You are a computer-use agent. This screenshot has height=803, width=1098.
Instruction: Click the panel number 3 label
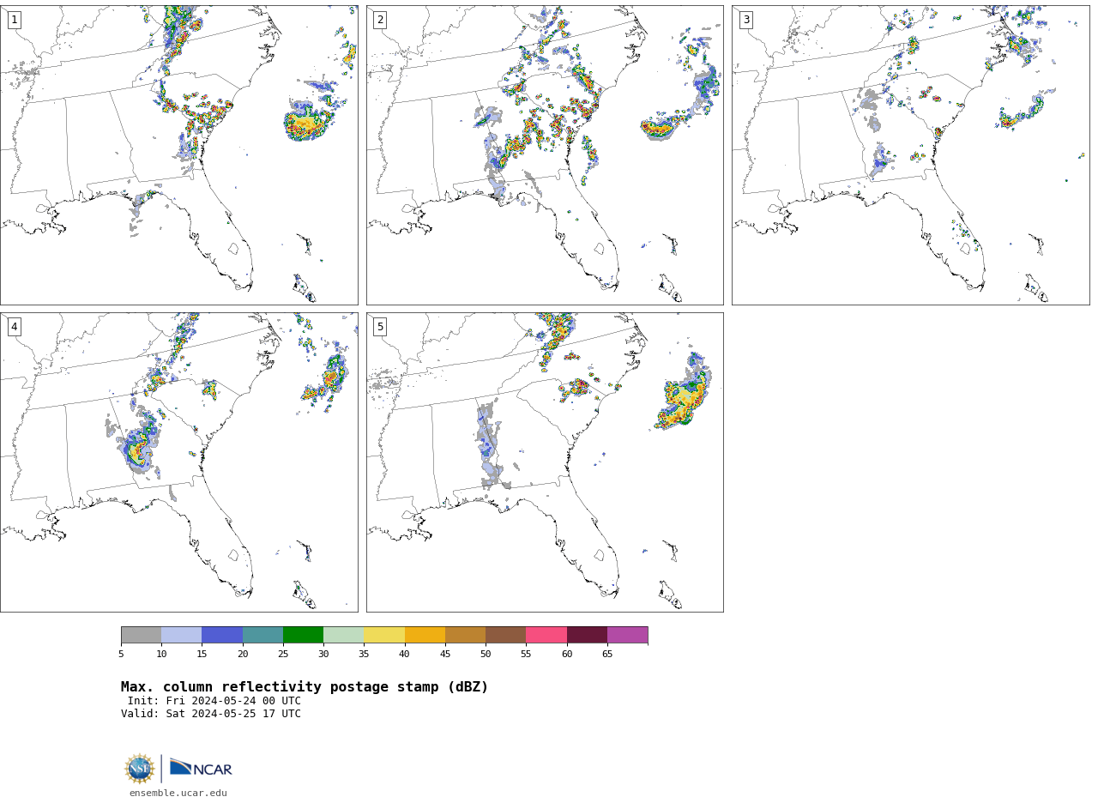tap(746, 20)
